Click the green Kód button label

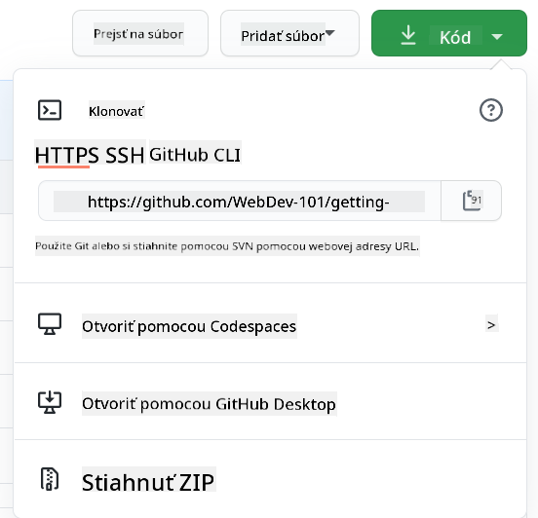[455, 37]
